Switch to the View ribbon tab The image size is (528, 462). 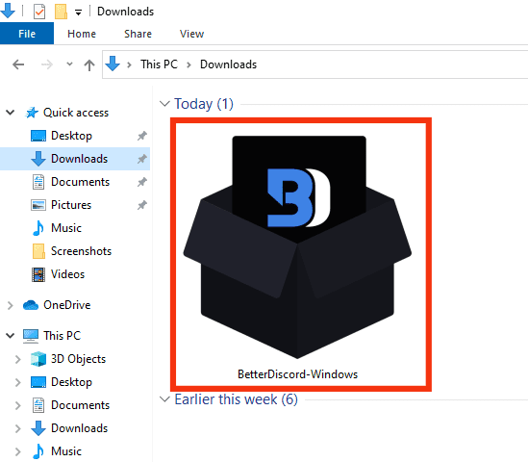[191, 34]
